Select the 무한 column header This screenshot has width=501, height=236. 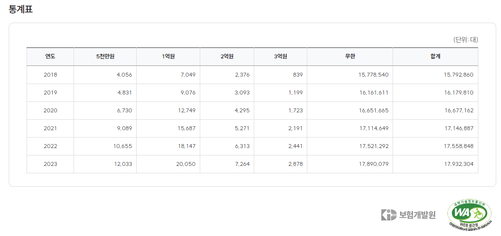350,57
